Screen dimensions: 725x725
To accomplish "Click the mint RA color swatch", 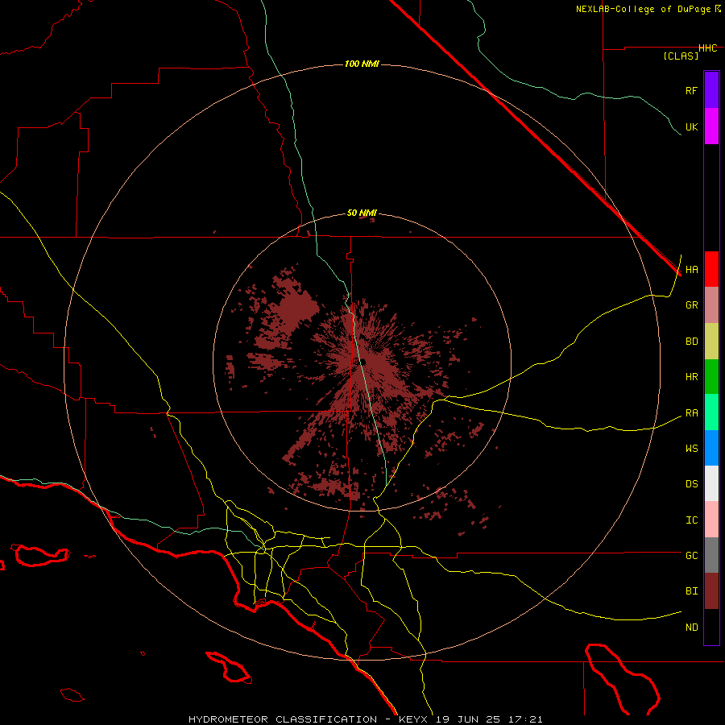I will [711, 412].
